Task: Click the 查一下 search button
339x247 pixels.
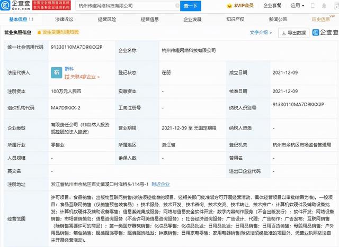Action: click(x=191, y=6)
